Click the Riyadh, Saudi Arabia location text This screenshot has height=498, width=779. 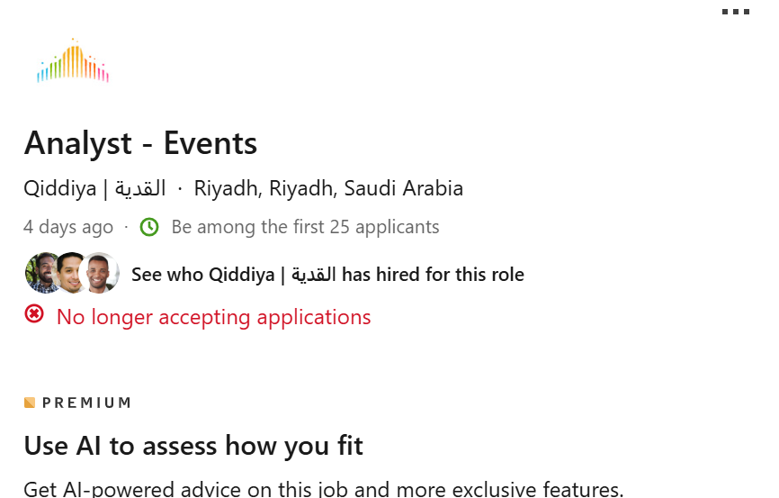pyautogui.click(x=328, y=188)
